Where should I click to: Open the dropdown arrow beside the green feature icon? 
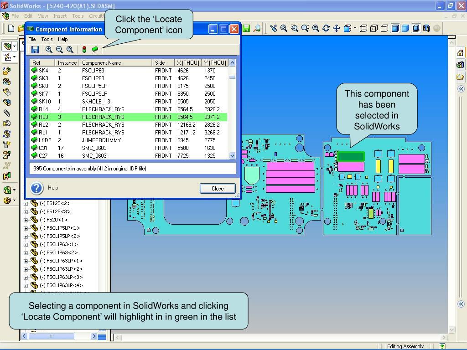coord(14,190)
